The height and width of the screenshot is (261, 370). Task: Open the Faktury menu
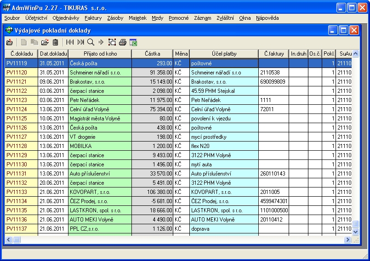[93, 18]
